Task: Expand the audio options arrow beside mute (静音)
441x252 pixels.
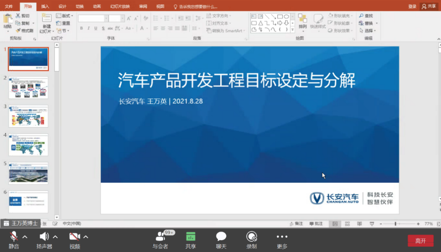Action: pos(25,237)
